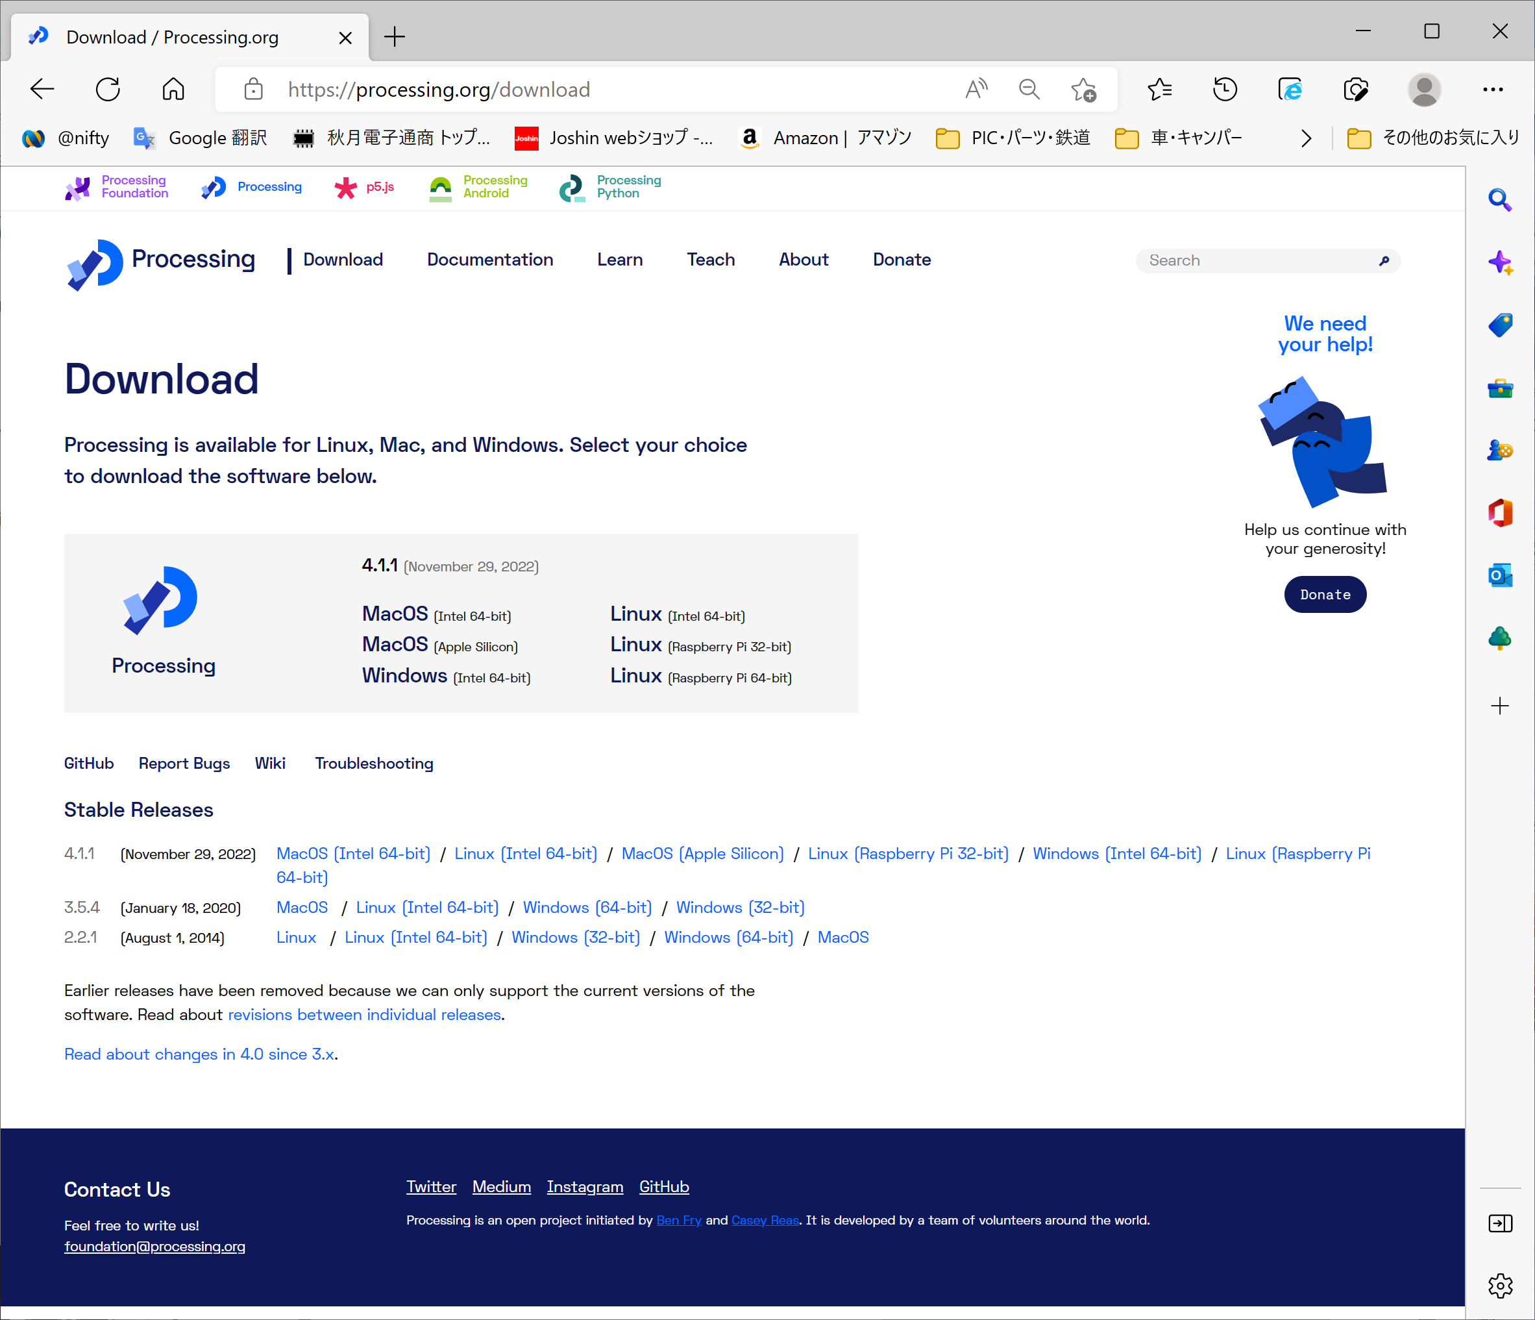
Task: Open the その他のお気に入り folder
Action: pyautogui.click(x=1432, y=138)
